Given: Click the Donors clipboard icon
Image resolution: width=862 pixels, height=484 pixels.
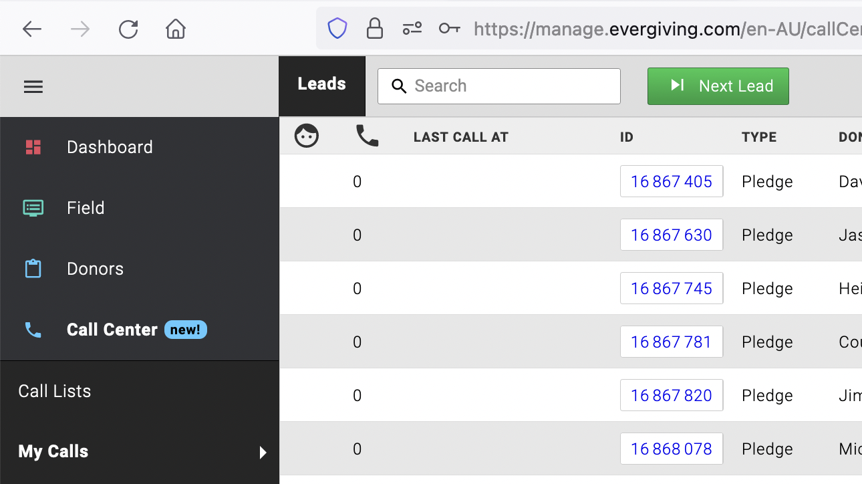Looking at the screenshot, I should tap(33, 269).
